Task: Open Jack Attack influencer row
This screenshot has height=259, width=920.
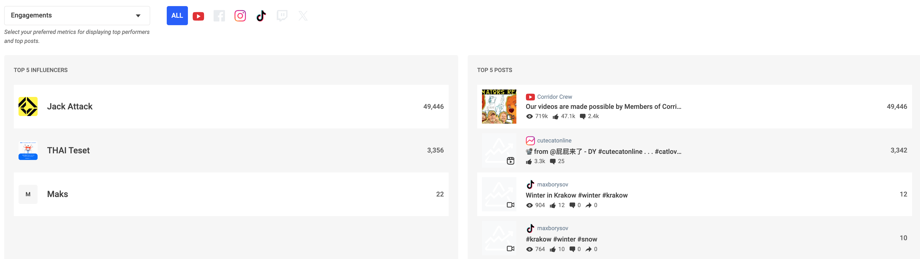Action: tap(231, 106)
